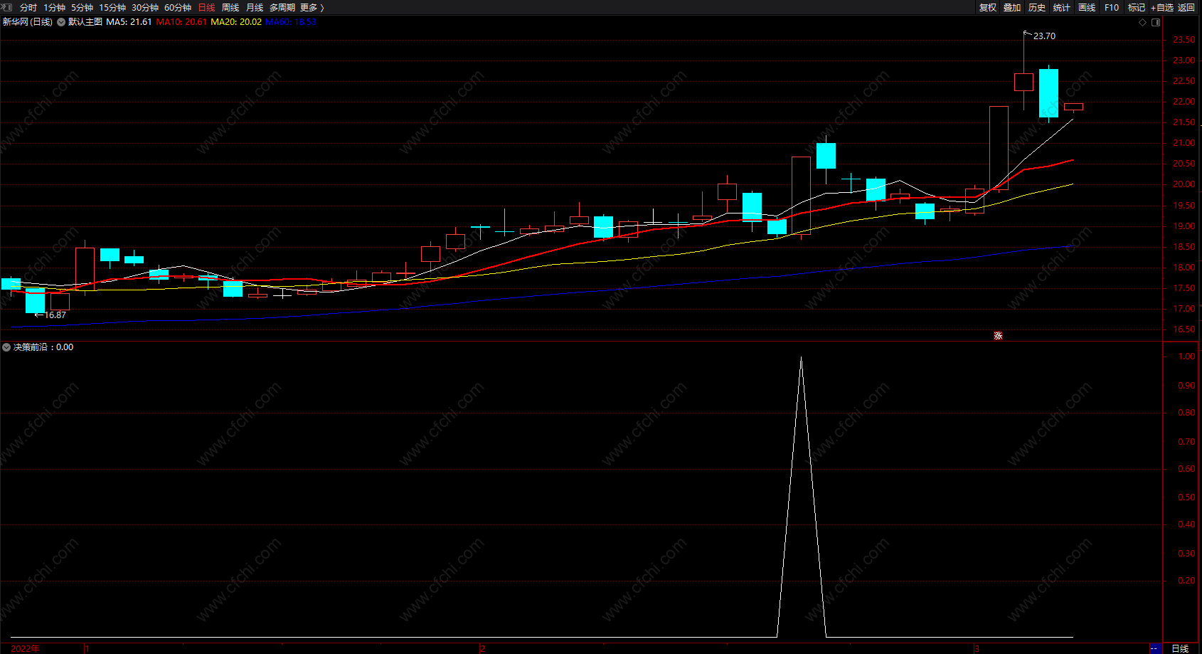Screen dimensions: 1202x654
Task: Expand the 更多 periods list
Action: 312,8
